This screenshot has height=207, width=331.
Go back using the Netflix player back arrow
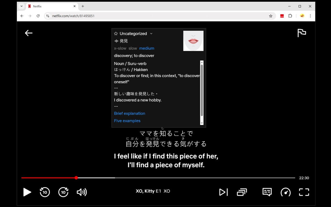click(x=29, y=33)
